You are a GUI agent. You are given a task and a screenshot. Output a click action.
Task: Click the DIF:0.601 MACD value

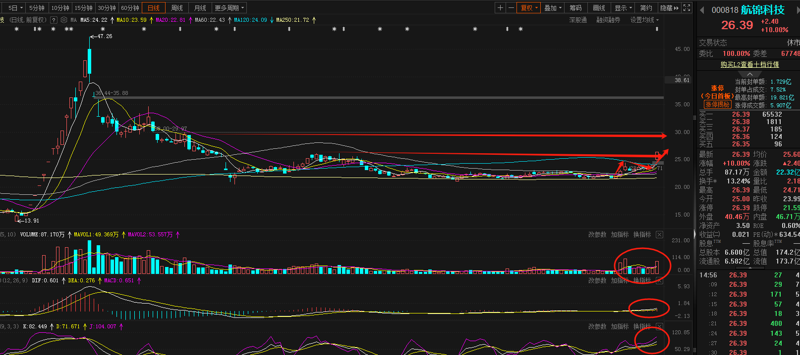coord(45,280)
